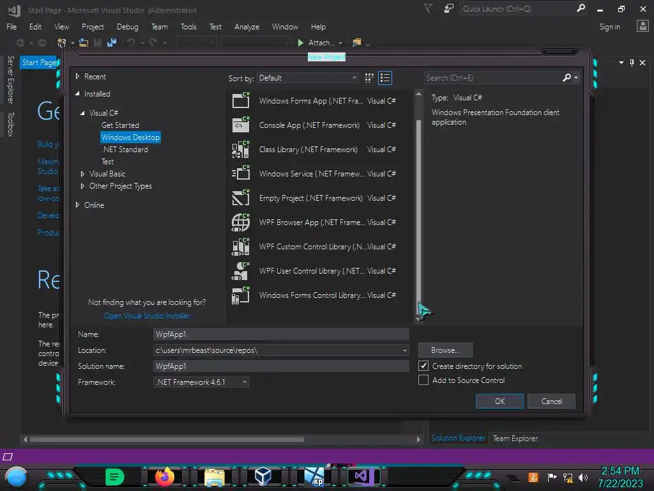
Task: Open the Location path dropdown arrow
Action: [x=404, y=350]
